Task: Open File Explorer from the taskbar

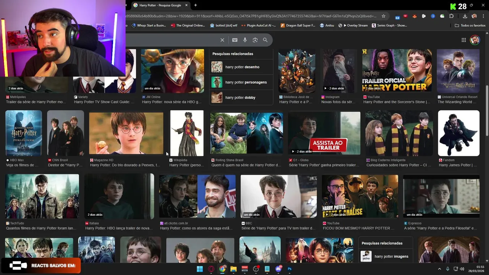Action: click(x=233, y=269)
